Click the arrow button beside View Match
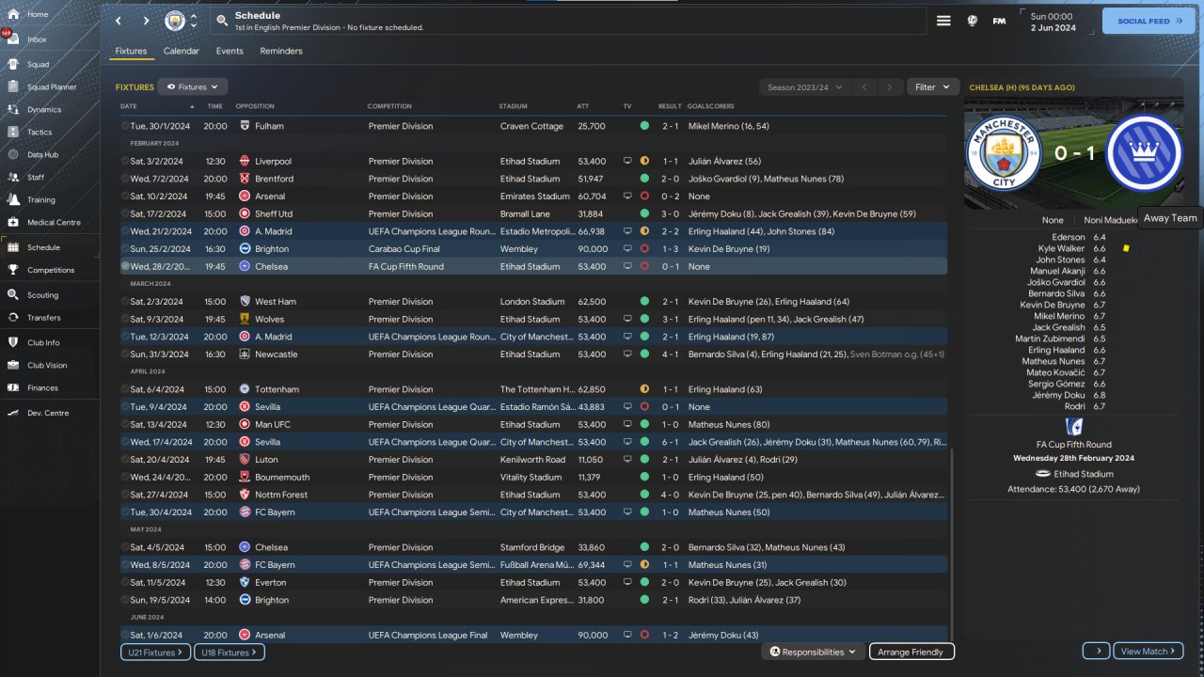 (1096, 651)
